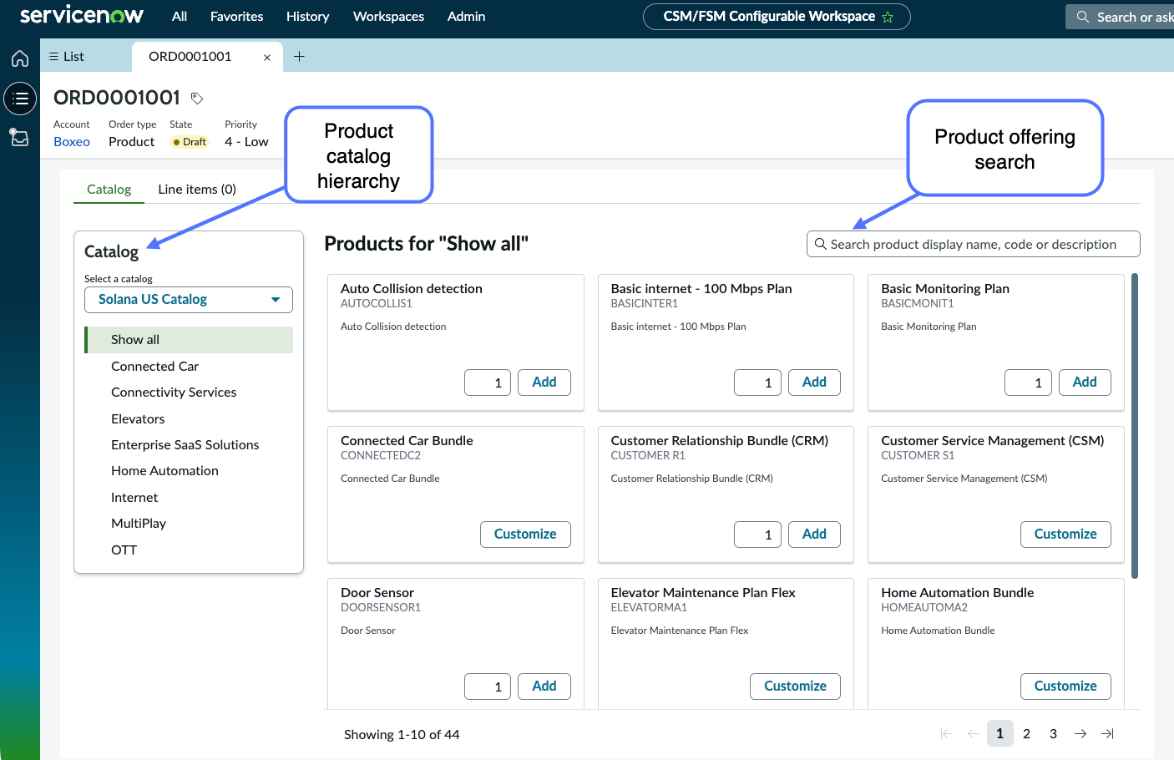
Task: Customize the Home Automation Bundle
Action: (x=1065, y=687)
